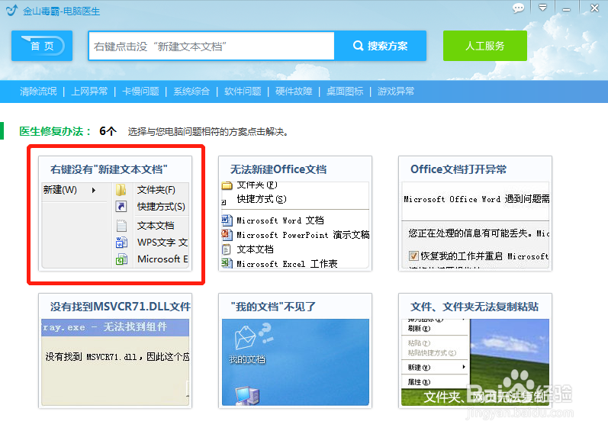Open the 文件、文件夹无法复制粘贴 solution title
Viewport: 608px width, 434px height.
click(x=474, y=307)
